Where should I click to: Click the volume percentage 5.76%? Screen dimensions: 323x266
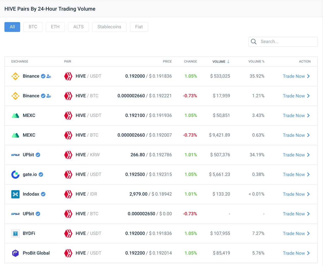[258, 253]
